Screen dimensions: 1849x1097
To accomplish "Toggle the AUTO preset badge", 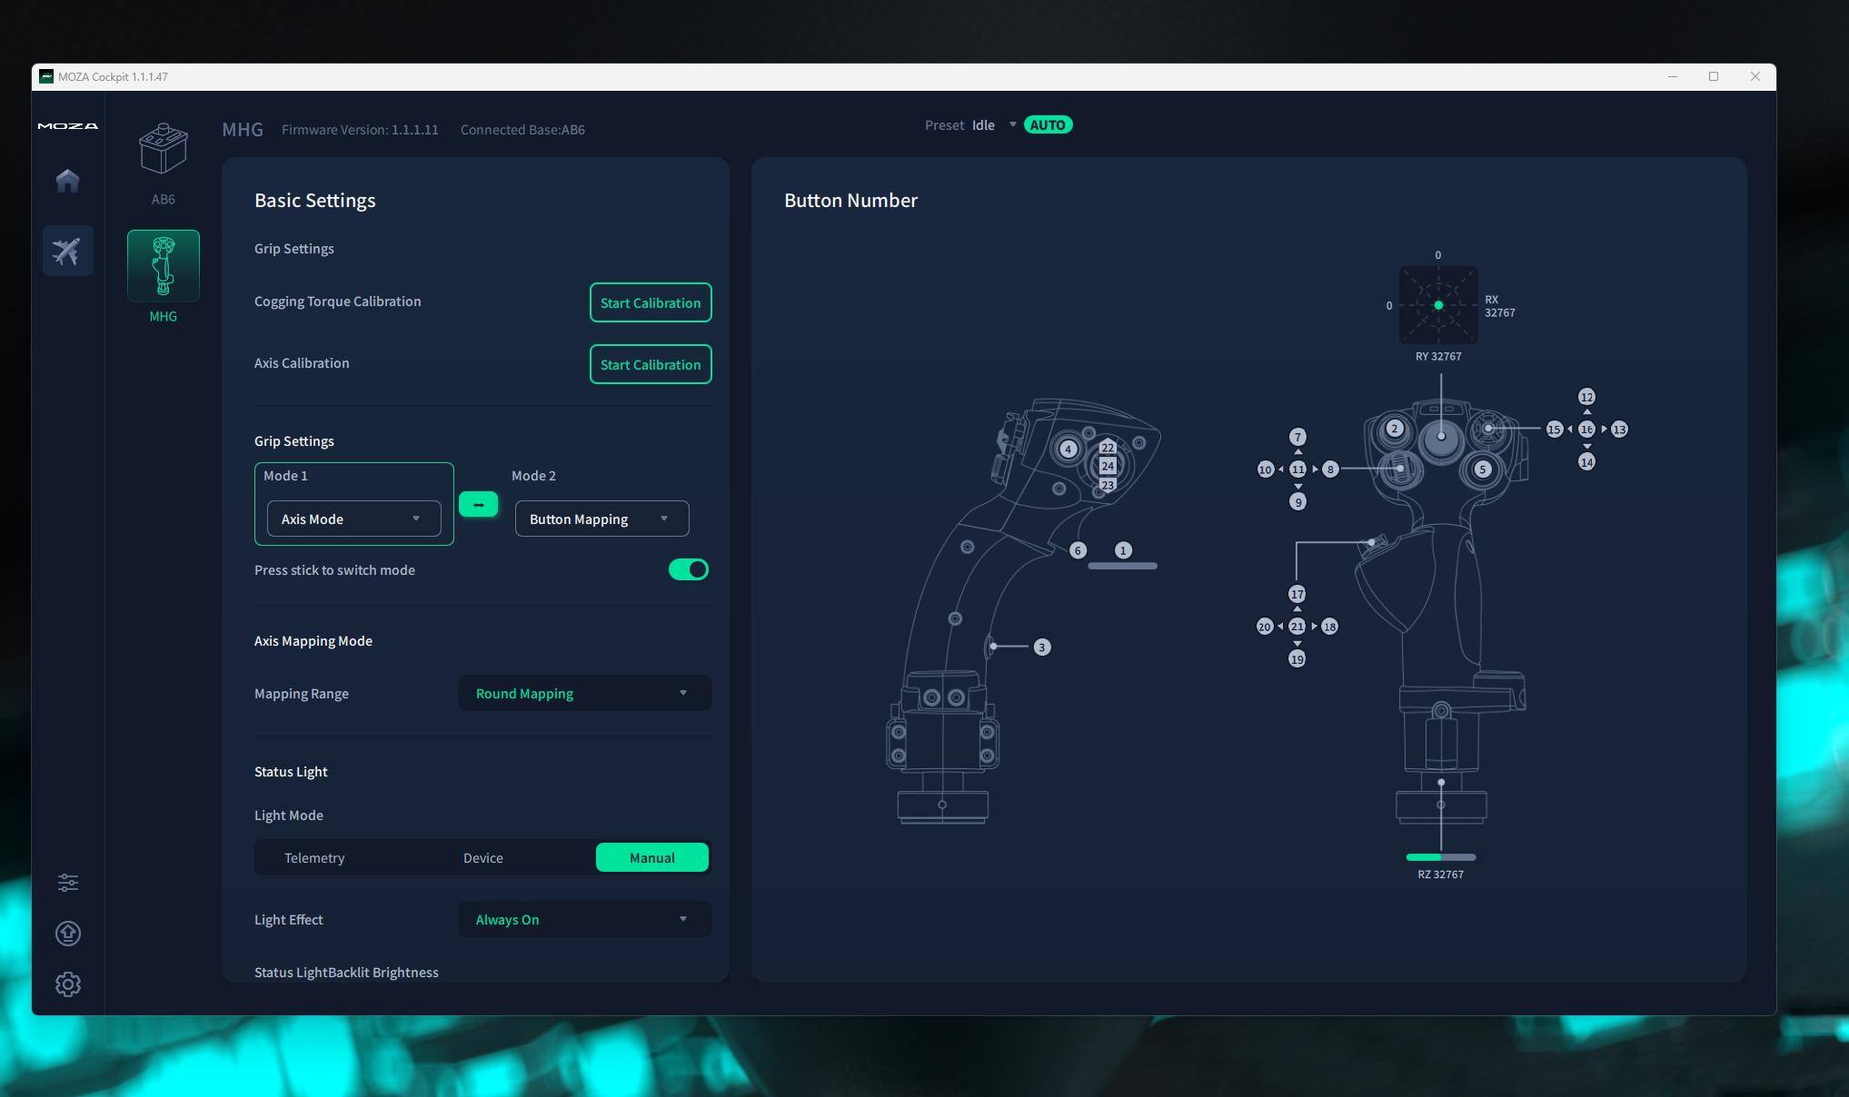I will [1048, 125].
